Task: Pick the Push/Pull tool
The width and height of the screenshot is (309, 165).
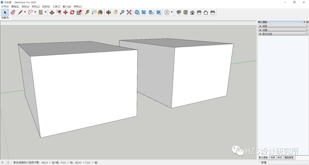Action: tap(52, 12)
